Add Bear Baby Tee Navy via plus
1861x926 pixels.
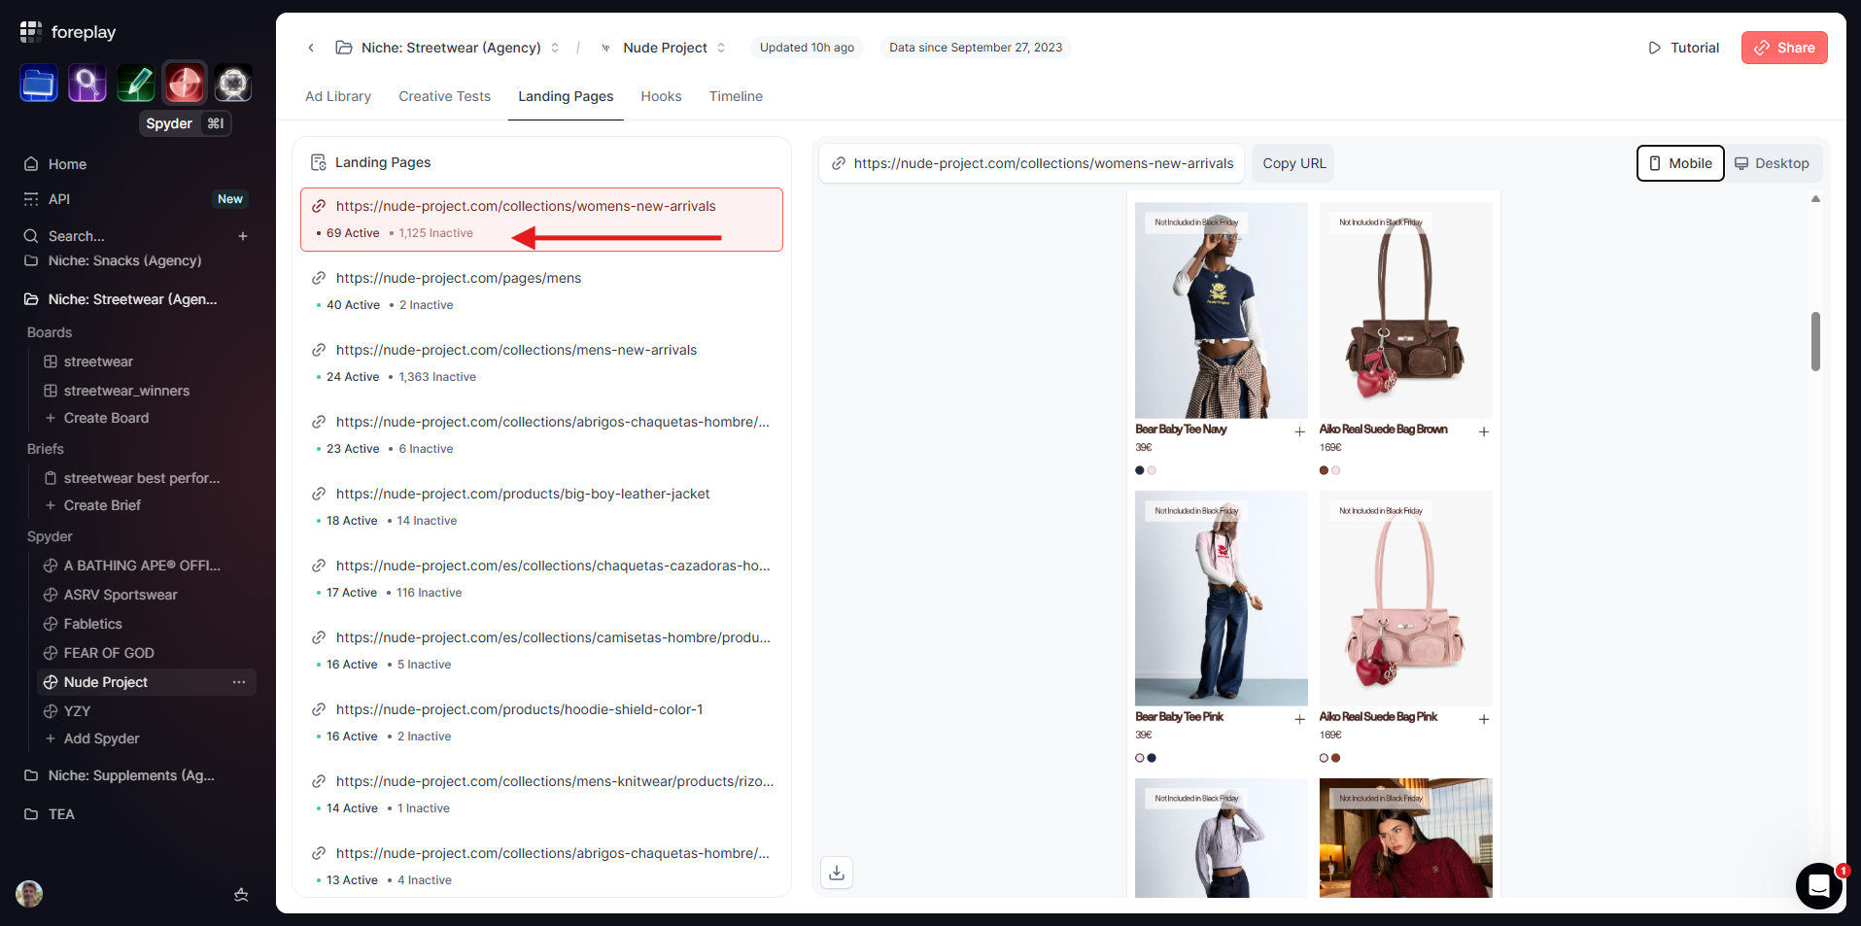click(x=1299, y=431)
